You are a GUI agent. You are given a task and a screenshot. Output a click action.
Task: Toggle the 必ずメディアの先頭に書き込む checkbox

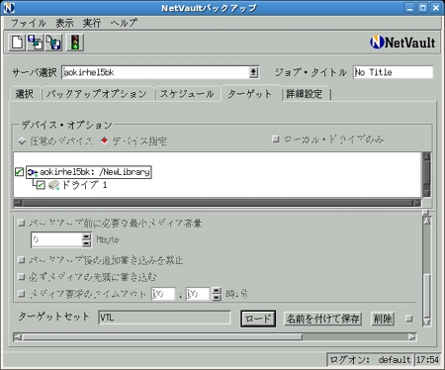coord(22,276)
